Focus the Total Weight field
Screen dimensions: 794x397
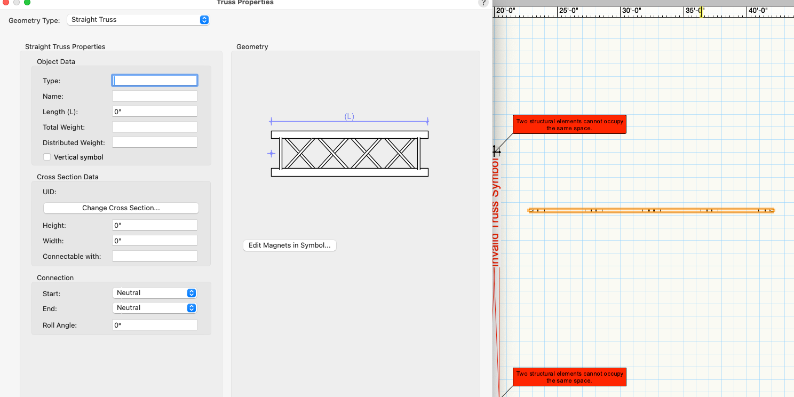pos(154,127)
